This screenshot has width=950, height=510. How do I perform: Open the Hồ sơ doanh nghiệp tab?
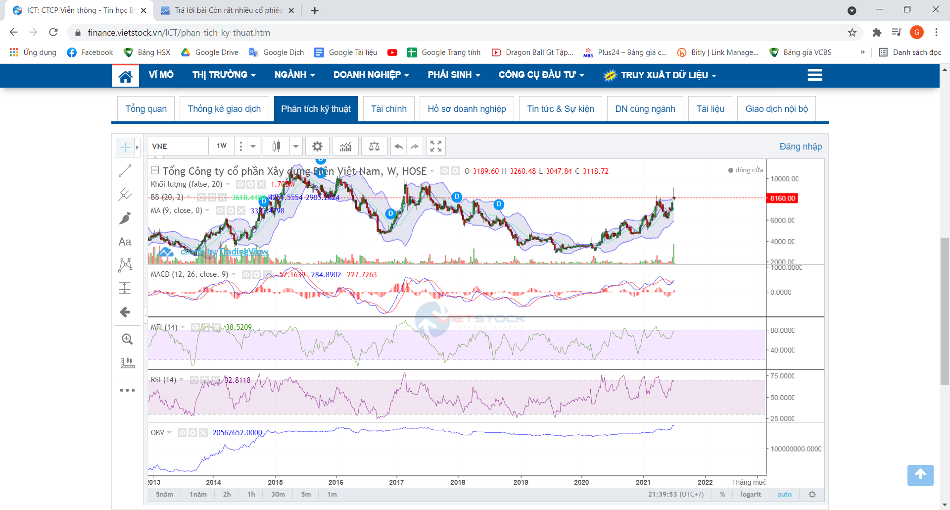click(467, 109)
